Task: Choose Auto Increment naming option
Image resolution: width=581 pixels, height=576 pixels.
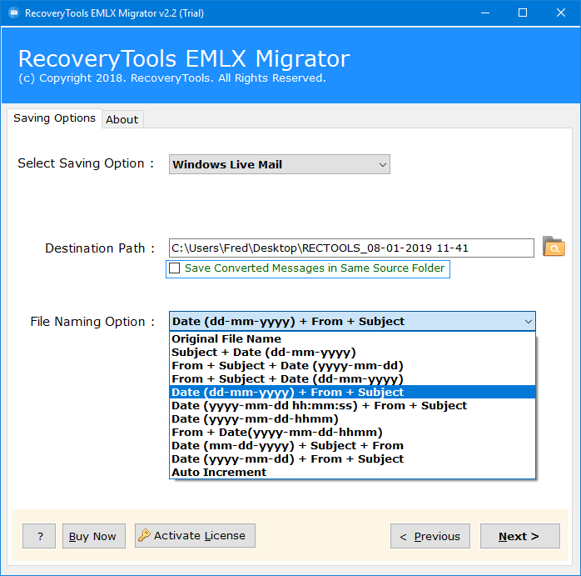Action: [352, 473]
